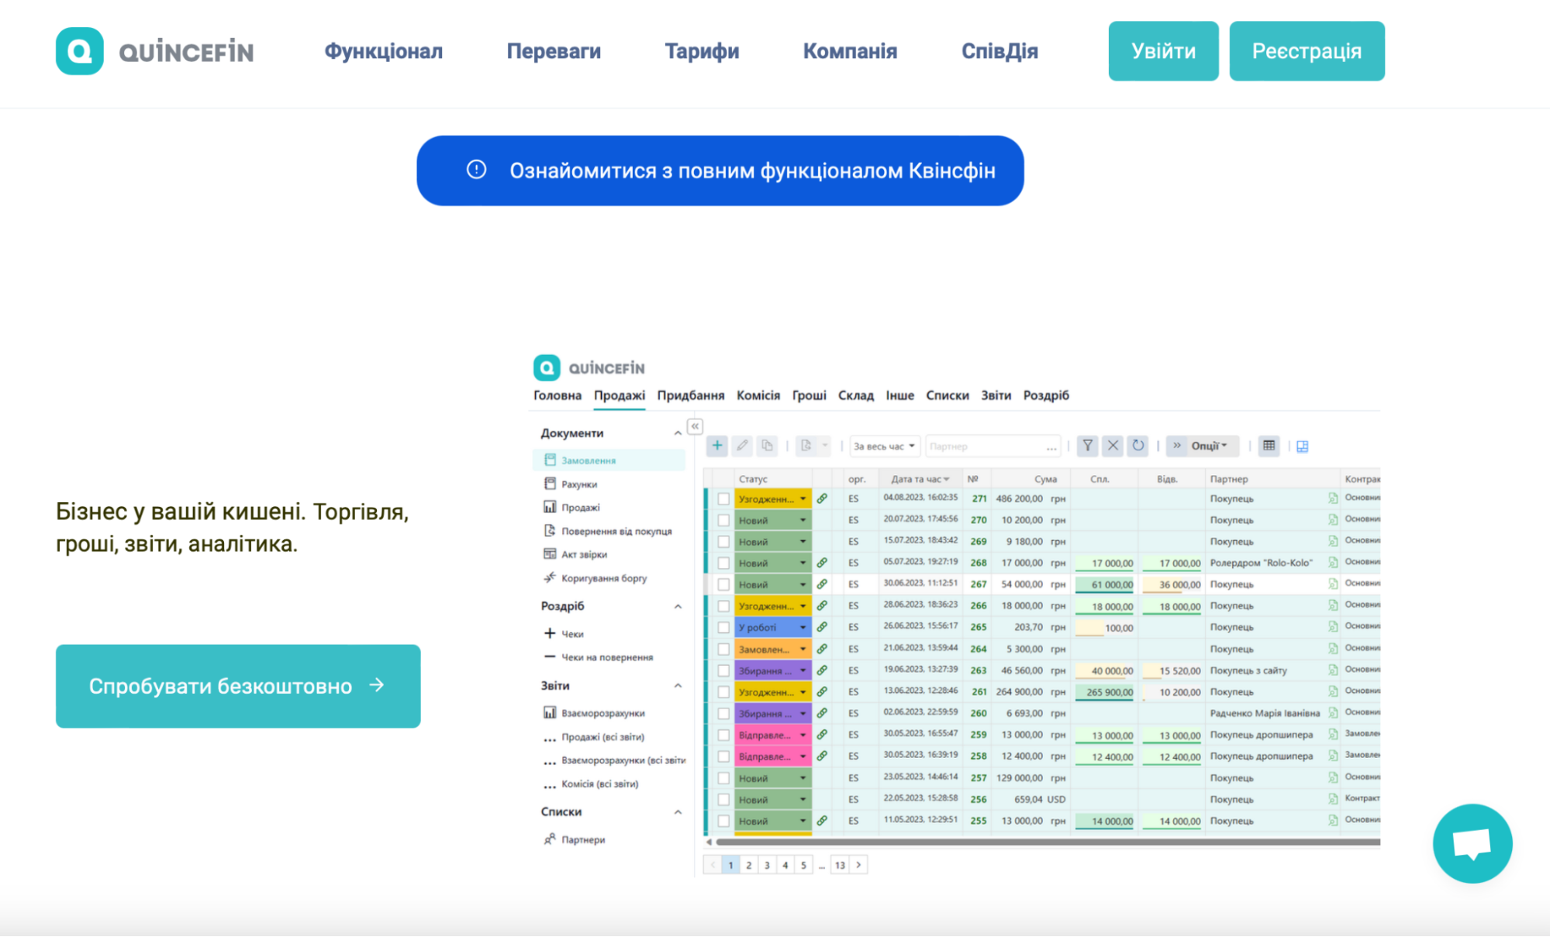Switch to the Комісія tab
This screenshot has height=937, width=1550.
click(x=758, y=395)
